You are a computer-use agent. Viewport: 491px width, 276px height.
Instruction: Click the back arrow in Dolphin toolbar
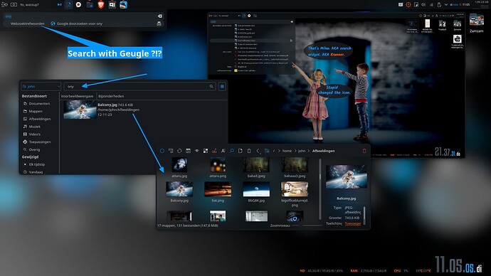pyautogui.click(x=258, y=151)
